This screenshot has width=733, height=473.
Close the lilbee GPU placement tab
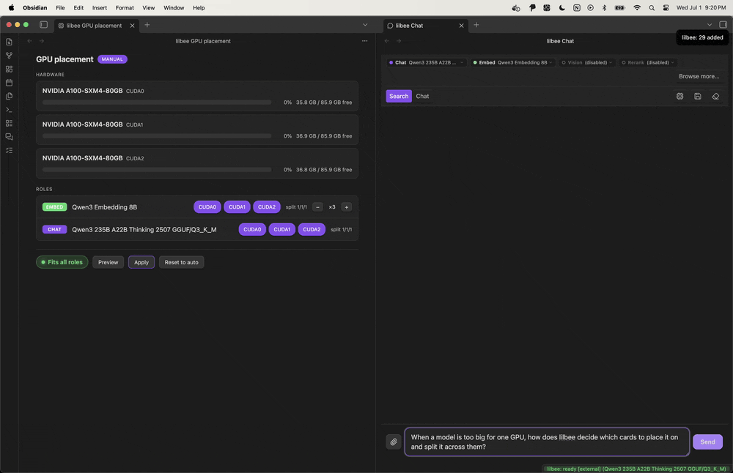pyautogui.click(x=132, y=26)
